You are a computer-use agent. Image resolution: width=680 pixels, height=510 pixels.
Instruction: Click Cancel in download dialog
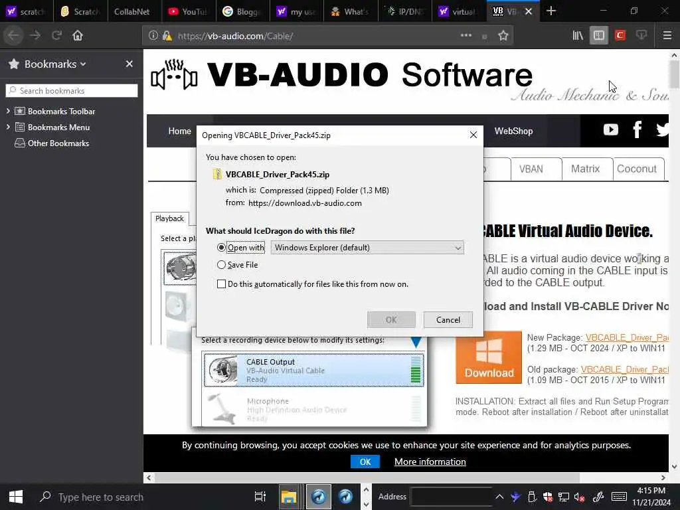pyautogui.click(x=448, y=319)
